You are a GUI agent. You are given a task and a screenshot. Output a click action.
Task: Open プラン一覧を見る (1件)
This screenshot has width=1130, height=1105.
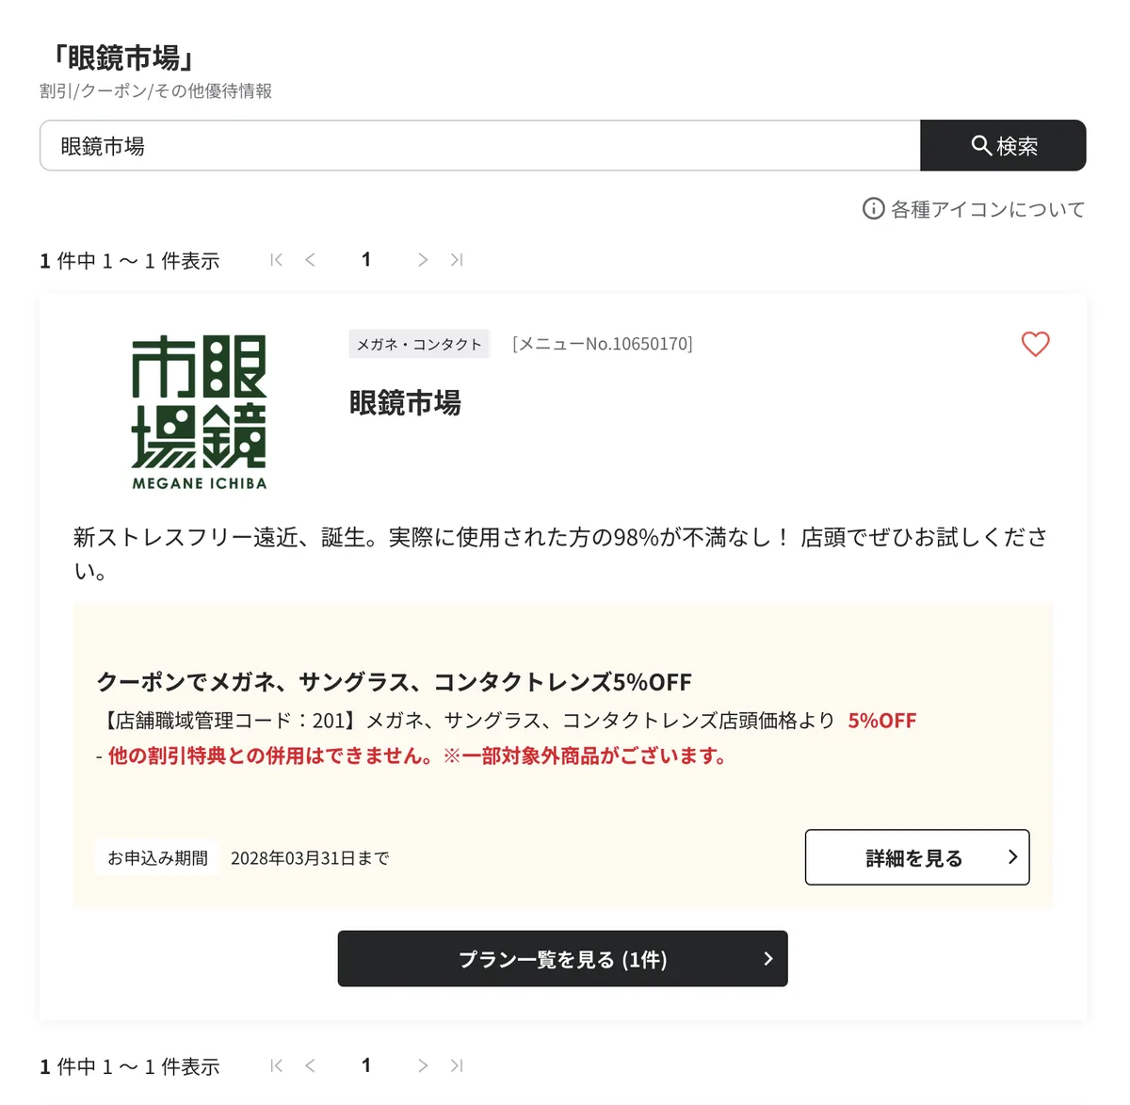562,959
